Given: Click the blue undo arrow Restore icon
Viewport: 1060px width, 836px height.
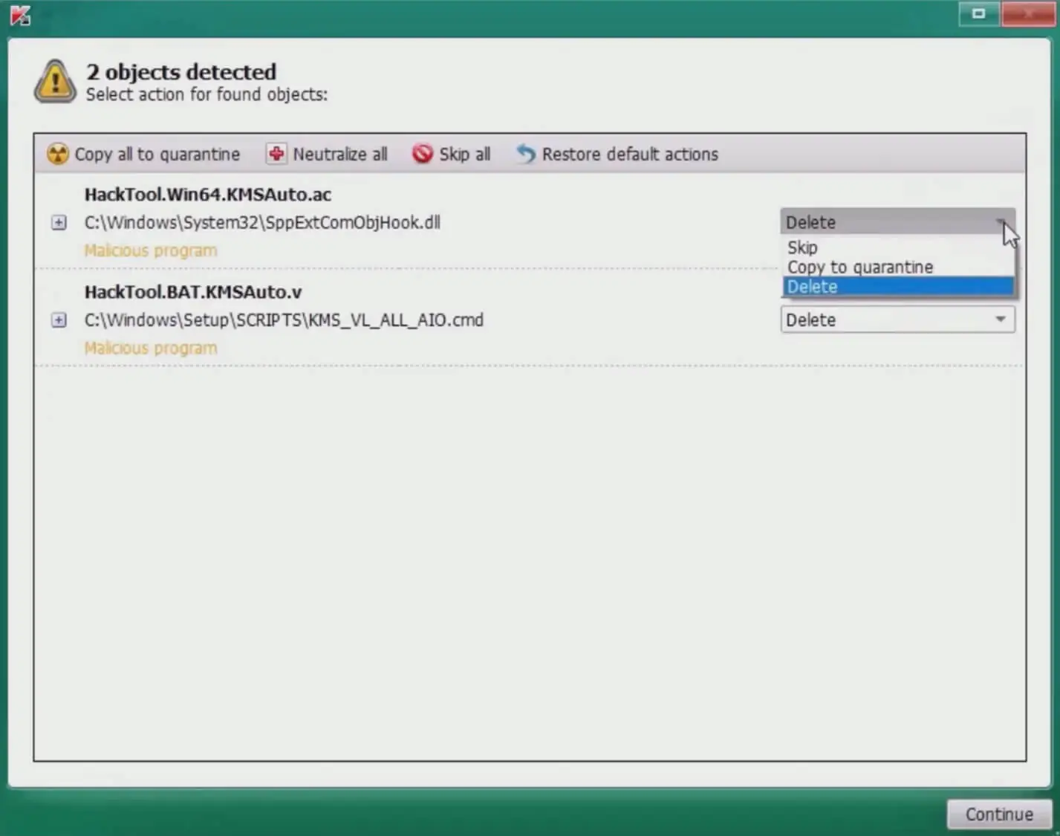Looking at the screenshot, I should click(526, 154).
